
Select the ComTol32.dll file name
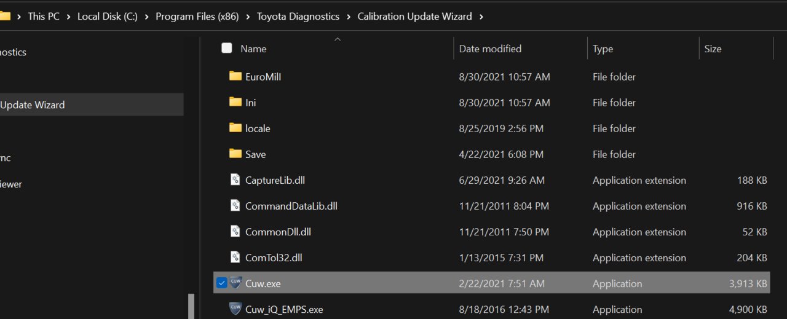point(274,258)
